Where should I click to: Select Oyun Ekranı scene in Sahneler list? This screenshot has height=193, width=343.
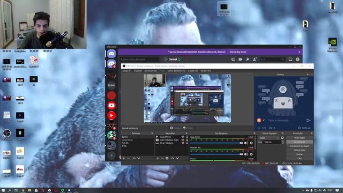[128, 140]
